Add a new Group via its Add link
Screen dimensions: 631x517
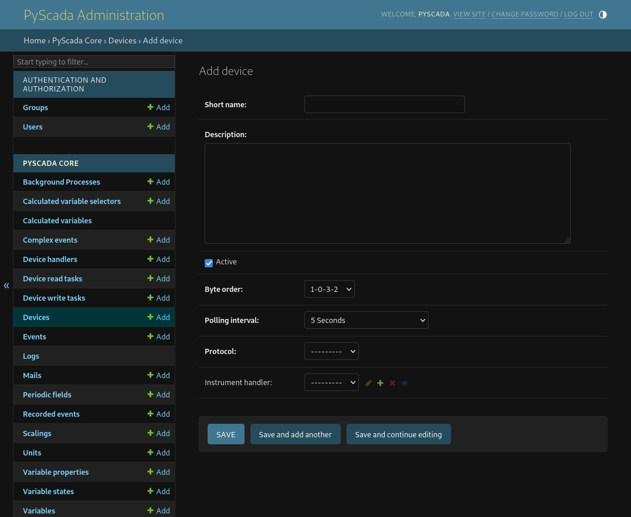(158, 107)
